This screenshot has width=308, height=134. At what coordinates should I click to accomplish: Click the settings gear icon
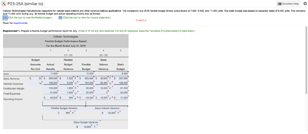point(305,4)
